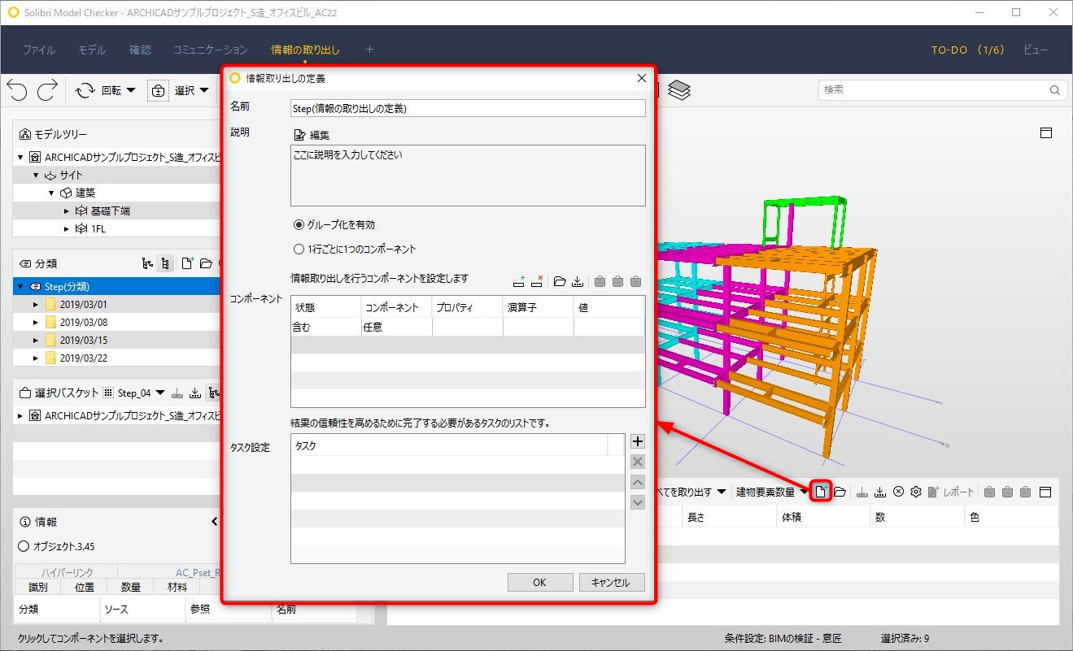Image resolution: width=1073 pixels, height=651 pixels.
Task: Click the remove component row icon
Action: coord(537,282)
